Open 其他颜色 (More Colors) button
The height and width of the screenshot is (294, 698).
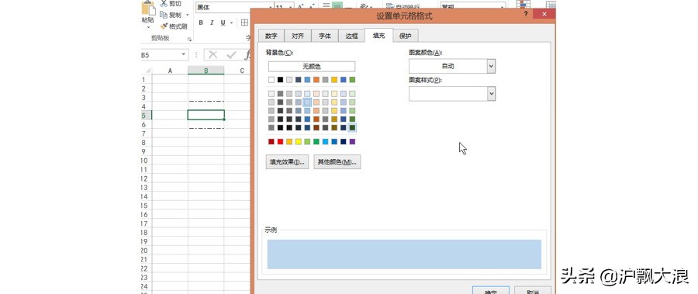point(337,161)
